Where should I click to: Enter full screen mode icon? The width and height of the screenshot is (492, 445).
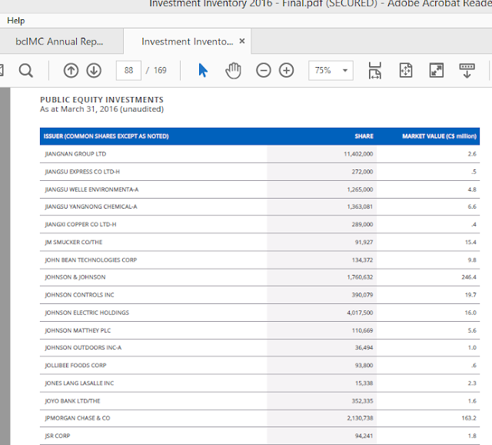tap(437, 70)
